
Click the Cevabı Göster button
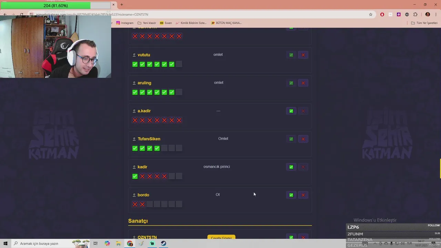tap(222, 238)
